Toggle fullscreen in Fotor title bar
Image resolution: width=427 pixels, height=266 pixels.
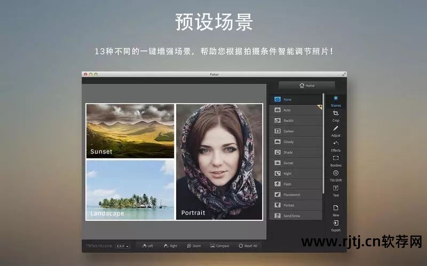click(x=344, y=74)
